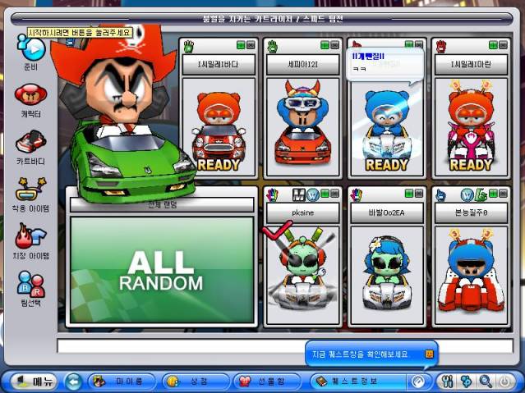525x393 pixels.
Task: Toggle gray close button on 세피아I2I slot
Action: (335, 45)
